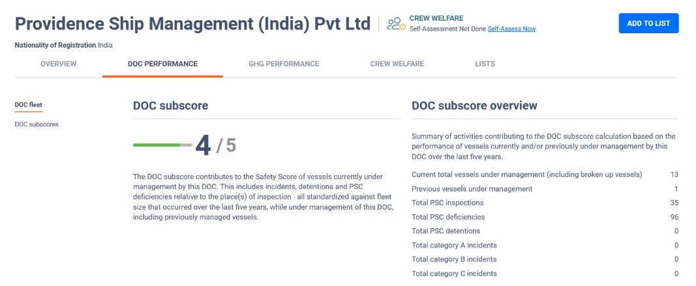Open DOC subscores in the sidebar

(x=37, y=124)
